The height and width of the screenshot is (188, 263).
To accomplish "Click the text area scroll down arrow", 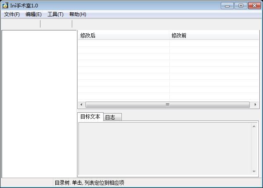I will click(254, 172).
